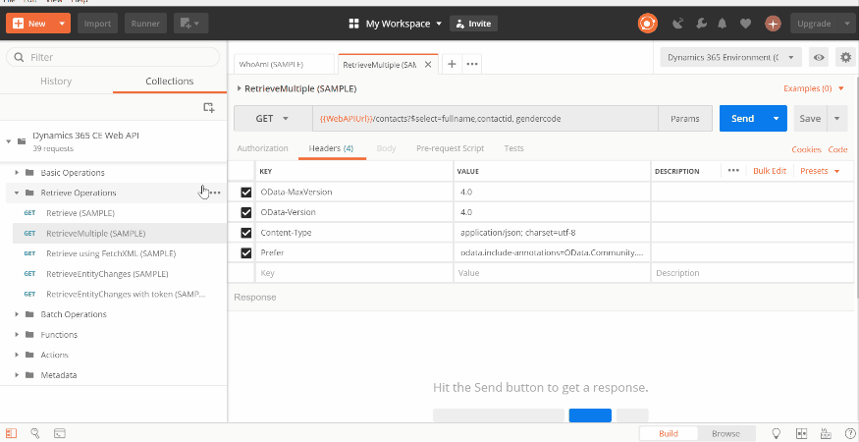This screenshot has width=859, height=442.
Task: Collapse Dynamics 365 CE Web API collection
Action: point(8,141)
